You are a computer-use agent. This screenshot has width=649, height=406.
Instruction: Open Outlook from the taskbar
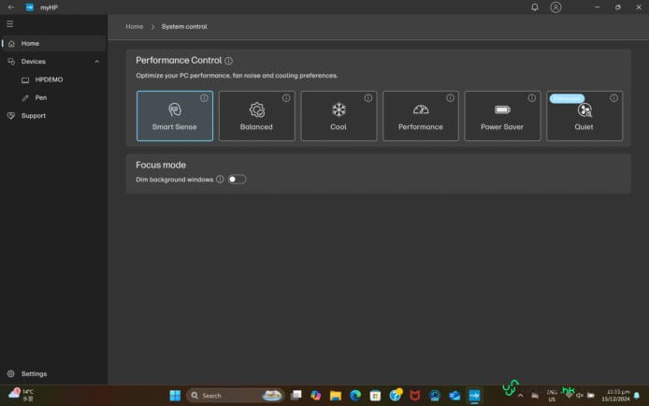click(454, 396)
